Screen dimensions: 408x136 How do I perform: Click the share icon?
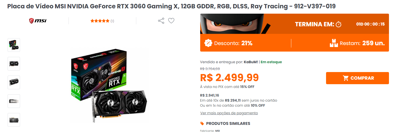point(161,21)
